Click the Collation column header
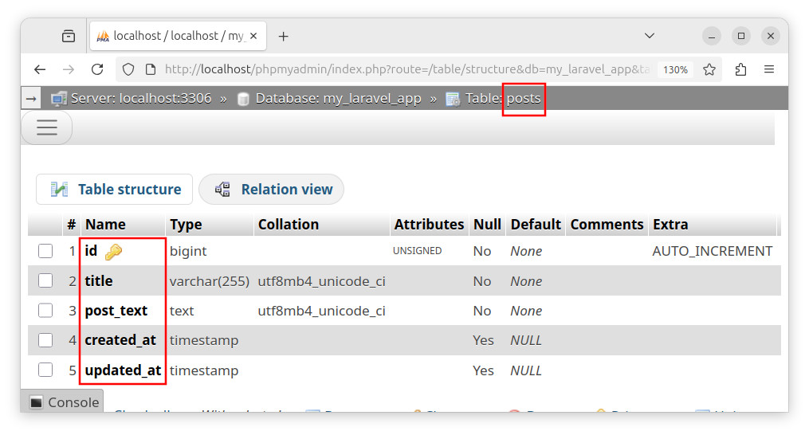Viewport: 809px width, 435px height. (289, 225)
